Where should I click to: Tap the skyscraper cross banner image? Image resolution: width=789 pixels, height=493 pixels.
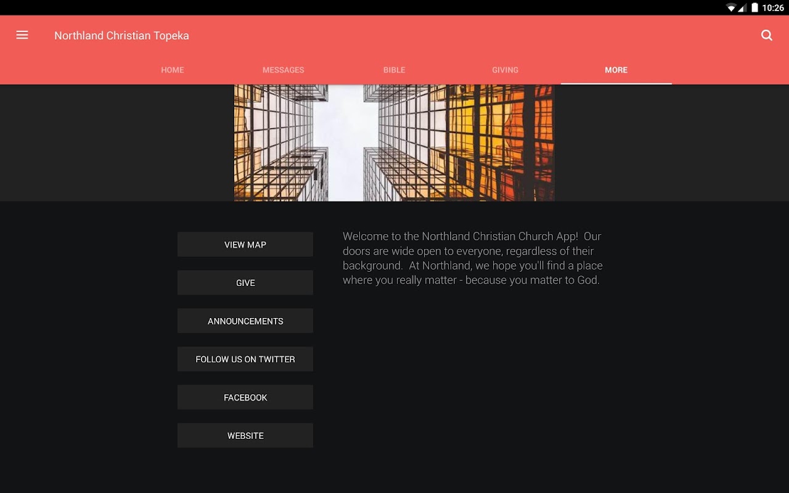tap(394, 143)
